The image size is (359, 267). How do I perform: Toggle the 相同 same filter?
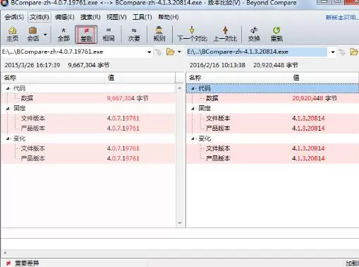109,35
